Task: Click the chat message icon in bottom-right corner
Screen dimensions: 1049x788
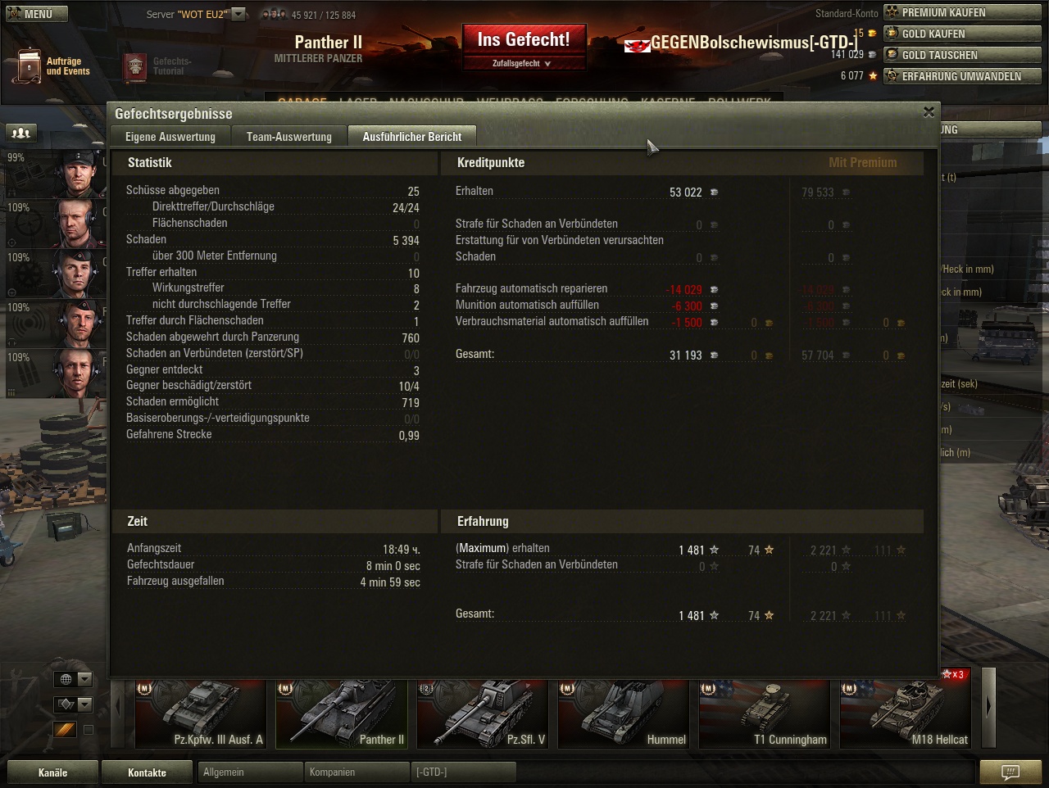Action: (x=1010, y=772)
